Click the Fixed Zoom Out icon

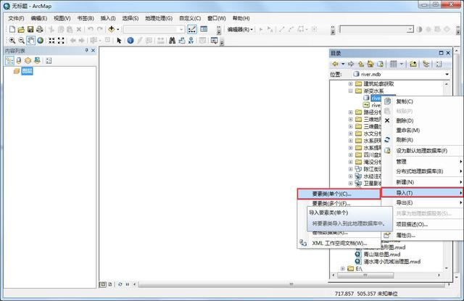click(61, 41)
